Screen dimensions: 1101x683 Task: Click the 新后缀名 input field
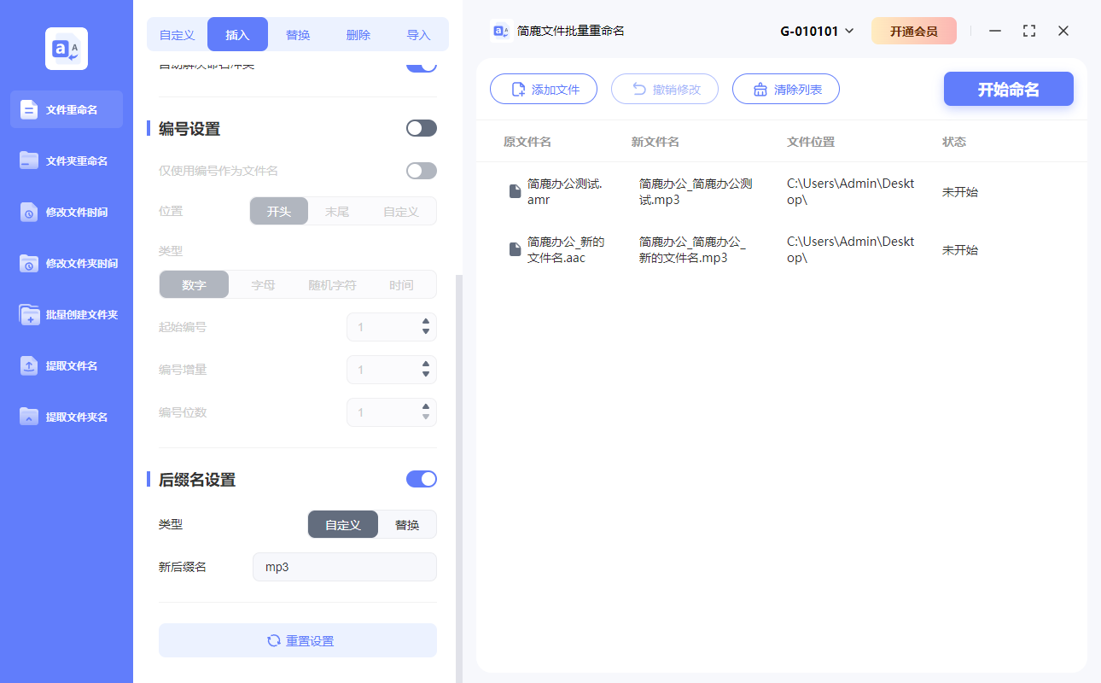[344, 567]
